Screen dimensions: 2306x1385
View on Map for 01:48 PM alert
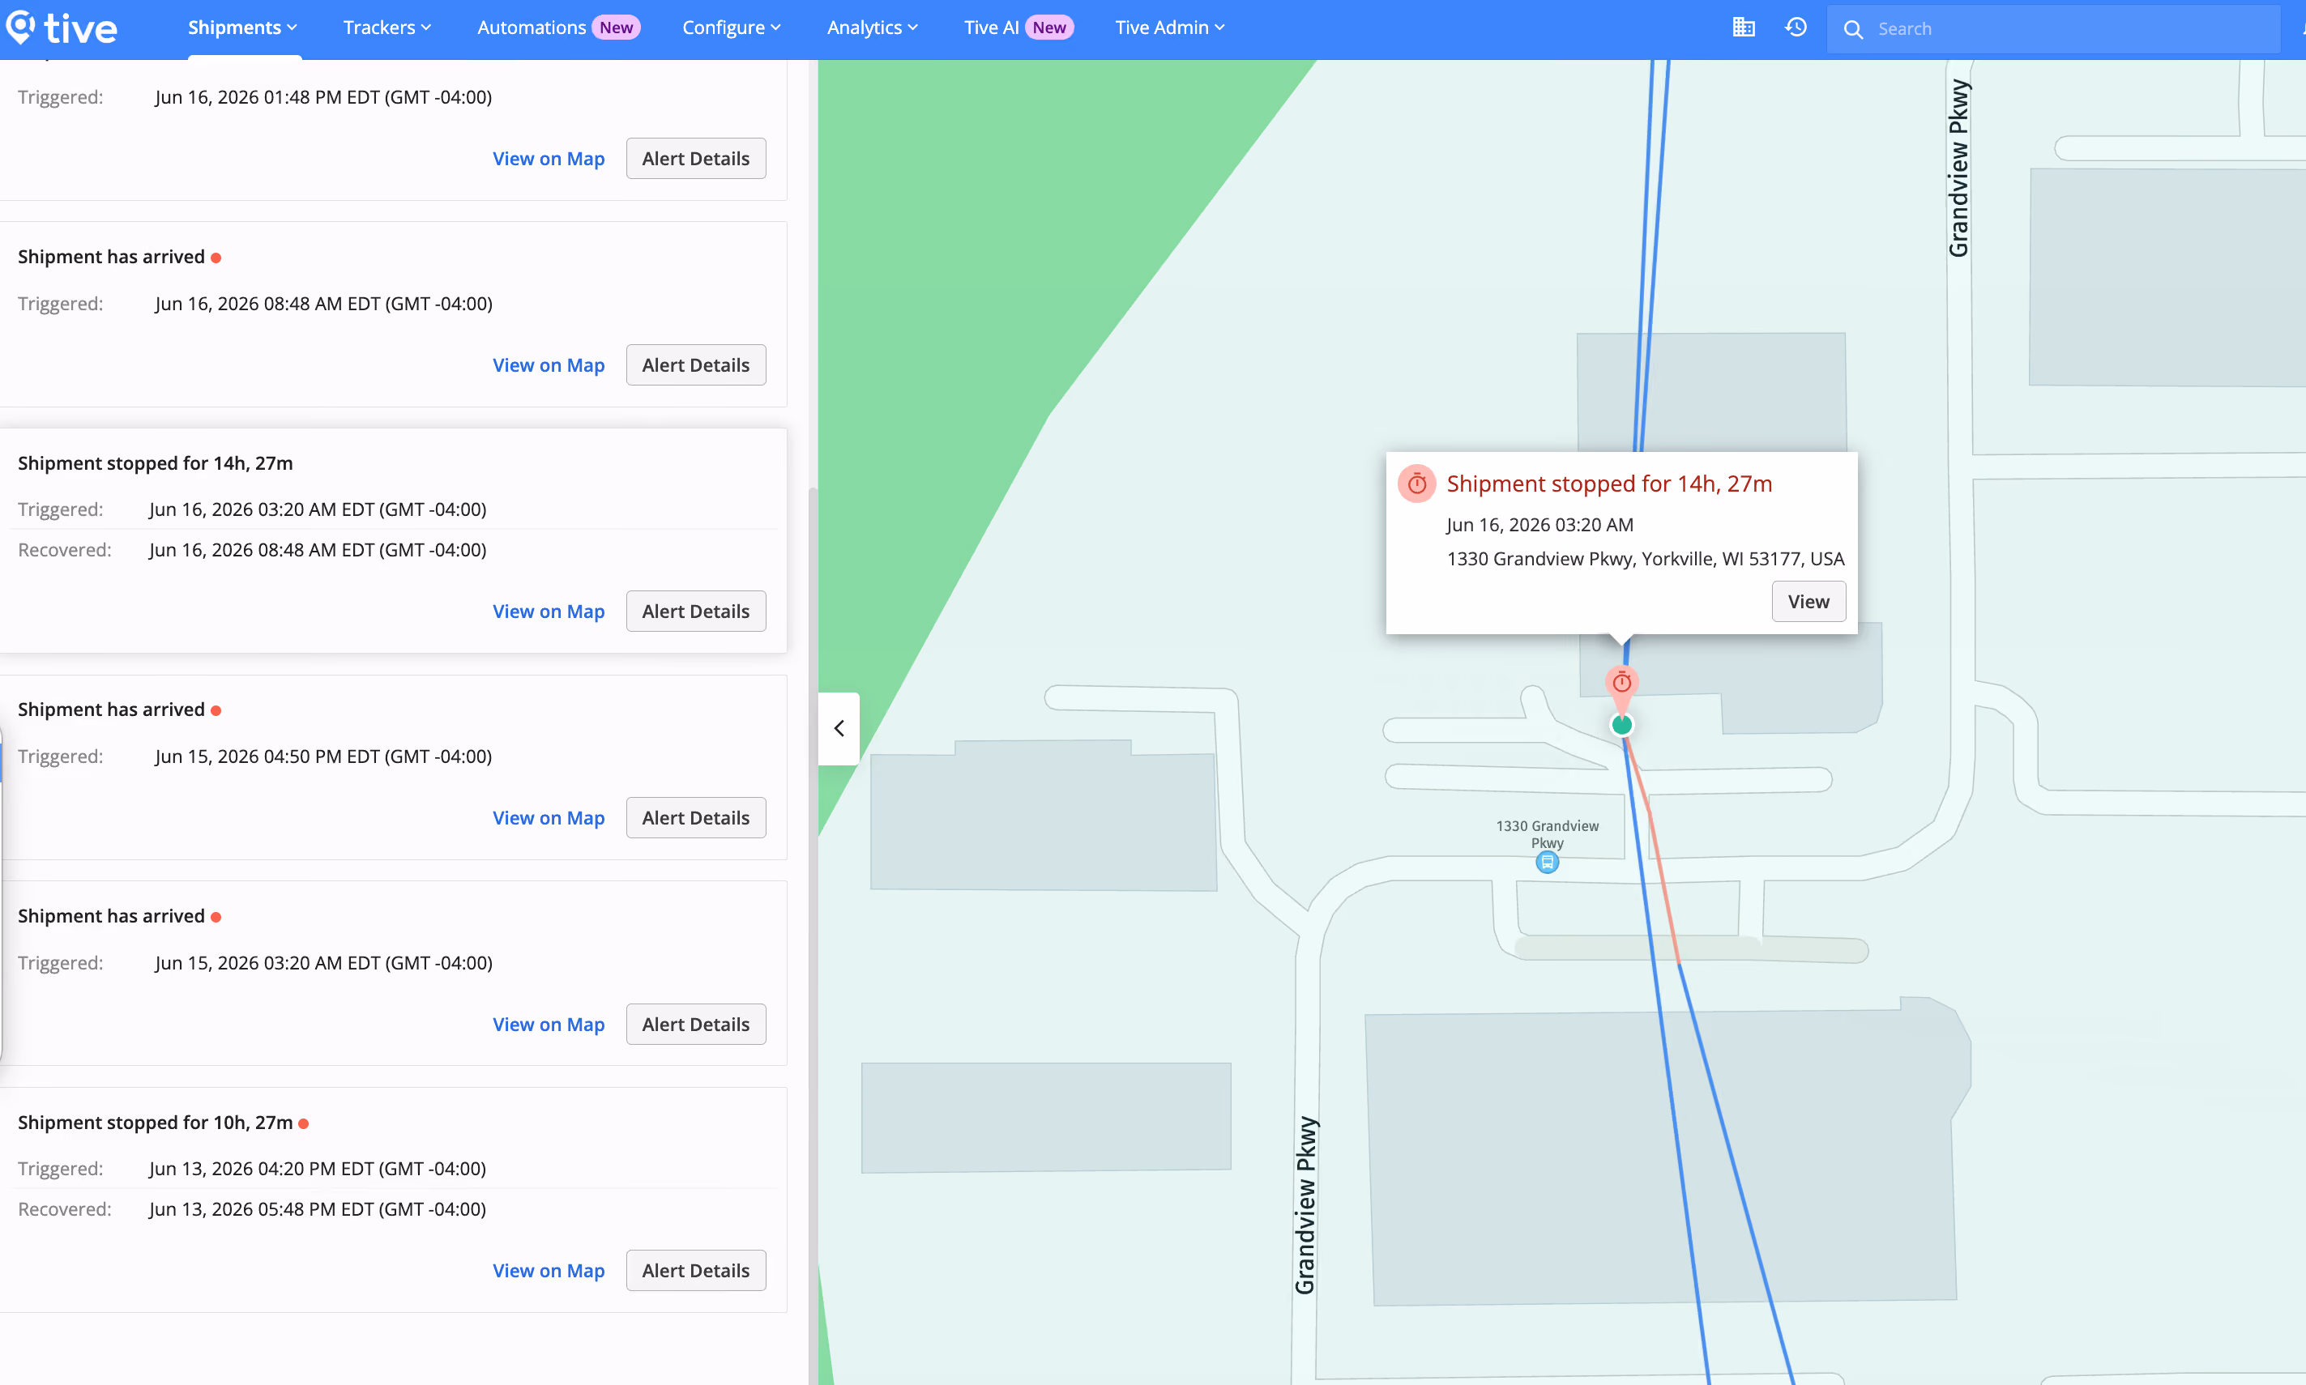(x=548, y=159)
